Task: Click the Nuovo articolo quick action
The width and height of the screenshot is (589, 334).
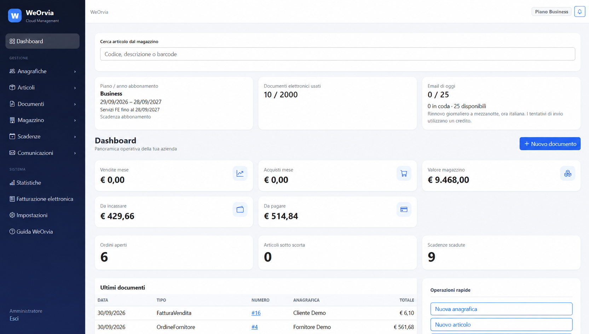Action: (x=501, y=324)
